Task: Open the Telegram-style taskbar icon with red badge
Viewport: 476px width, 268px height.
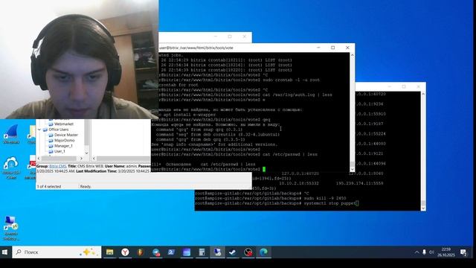Action: (156, 252)
